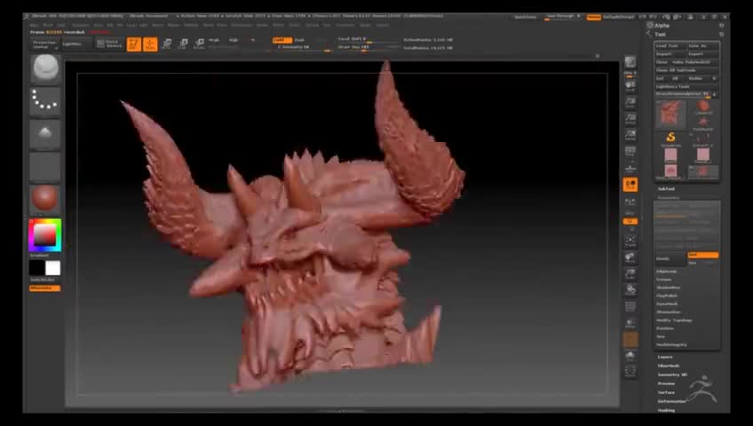Image resolution: width=753 pixels, height=426 pixels.
Task: Expand the FiberMesh section
Action: click(669, 366)
